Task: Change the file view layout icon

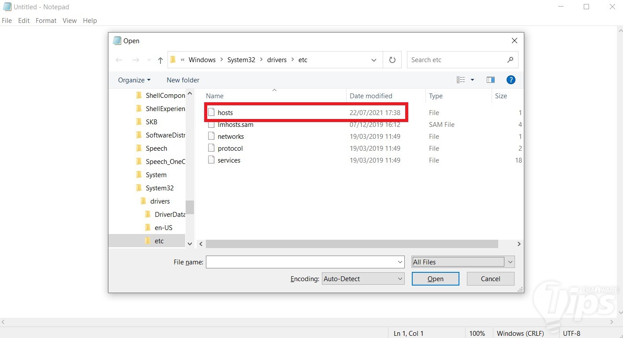Action: (461, 80)
